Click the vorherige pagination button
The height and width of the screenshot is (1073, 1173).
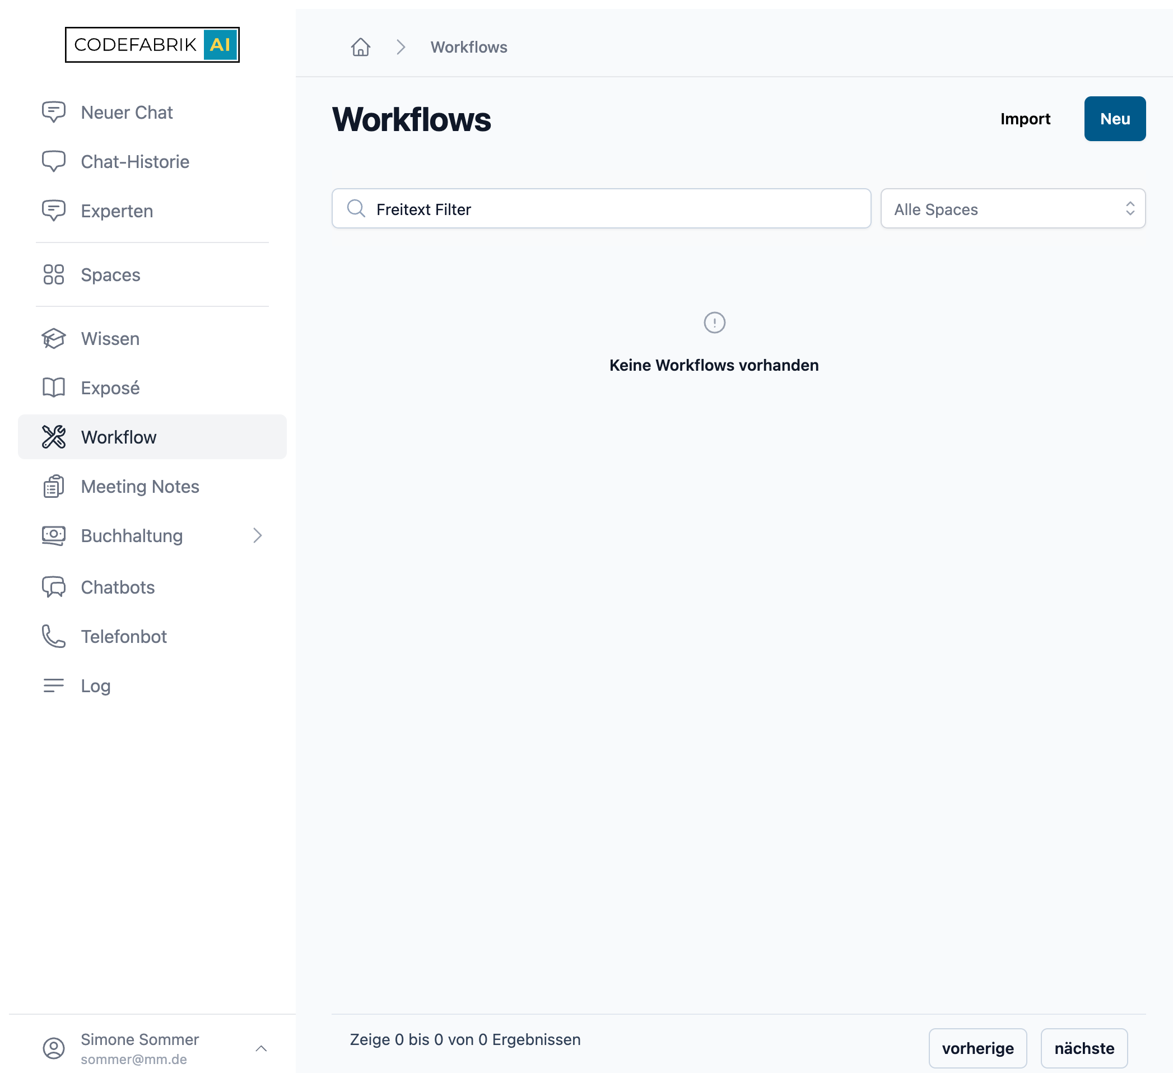point(977,1048)
